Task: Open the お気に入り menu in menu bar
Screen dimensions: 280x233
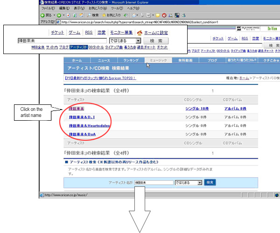Action: [x=98, y=8]
